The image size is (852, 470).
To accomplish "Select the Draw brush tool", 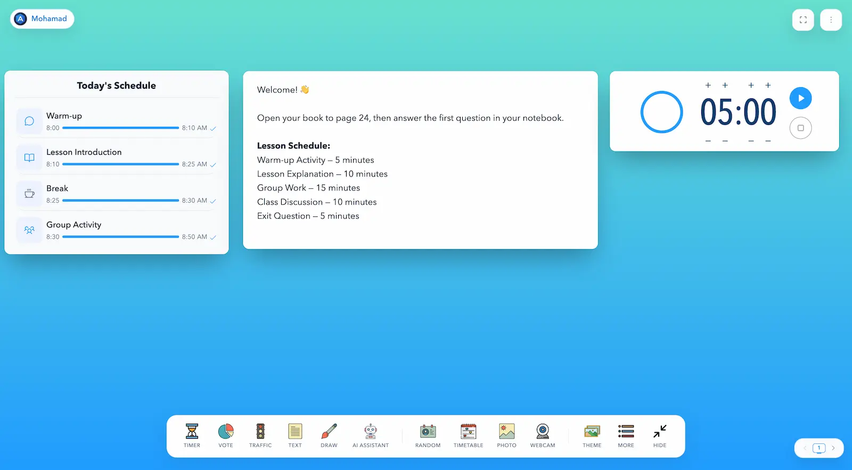I will [329, 436].
